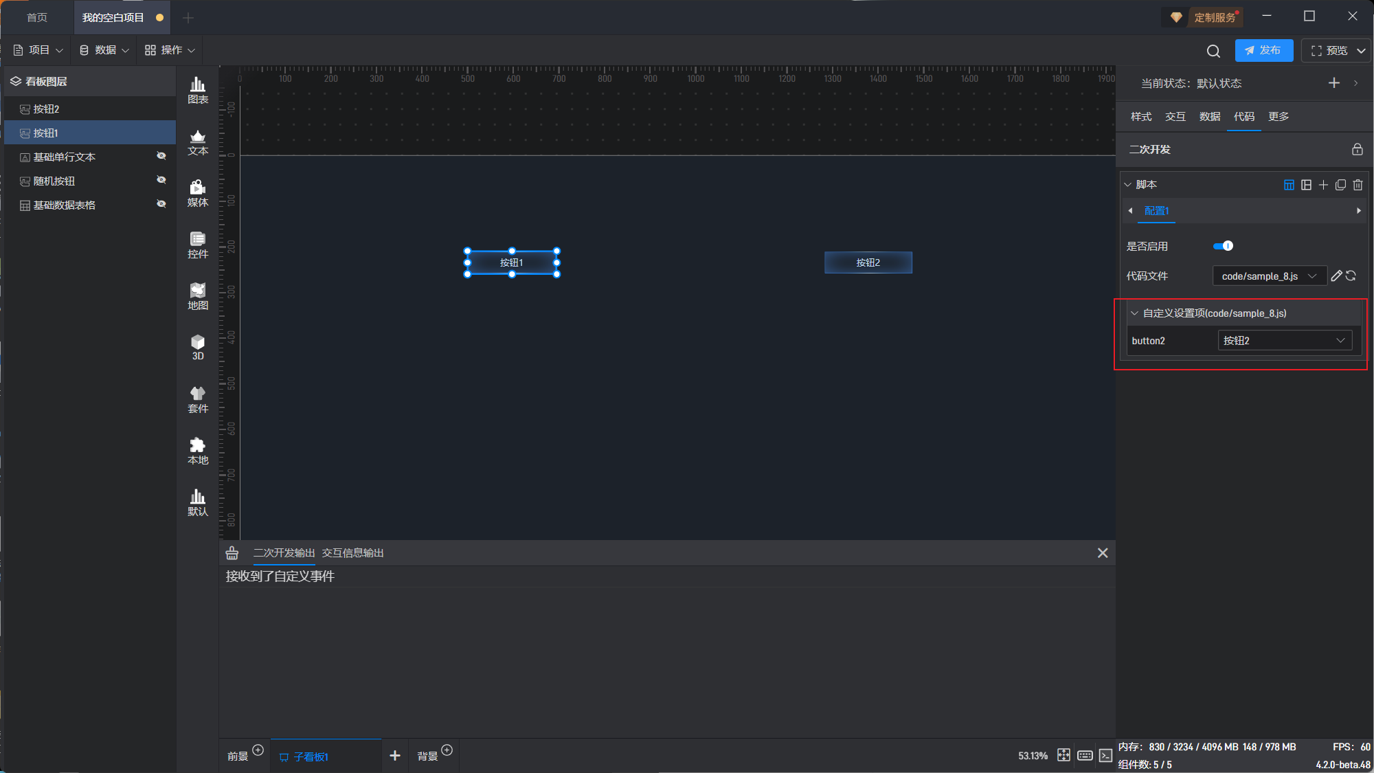The height and width of the screenshot is (773, 1374).
Task: Open the 图表 chart components category
Action: [x=198, y=90]
